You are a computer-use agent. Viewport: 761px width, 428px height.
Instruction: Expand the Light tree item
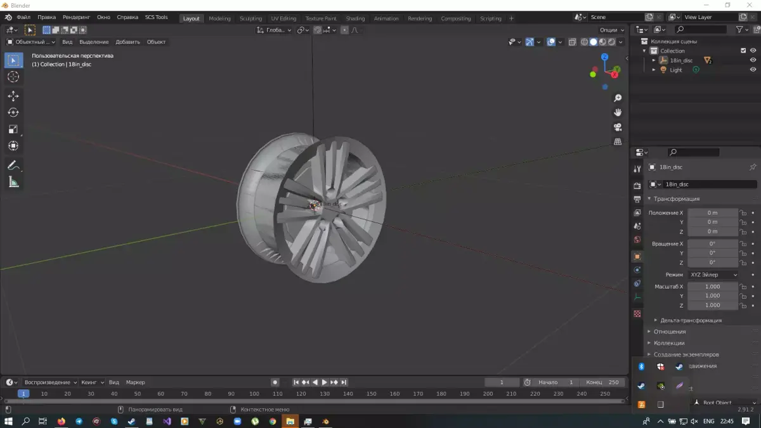pos(654,70)
